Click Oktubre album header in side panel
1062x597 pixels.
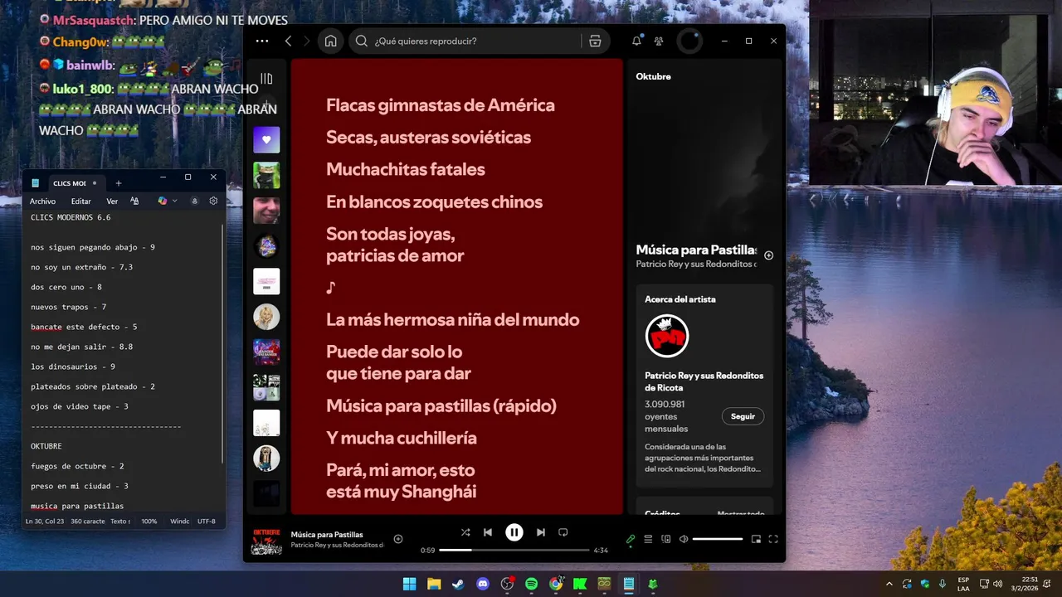653,76
